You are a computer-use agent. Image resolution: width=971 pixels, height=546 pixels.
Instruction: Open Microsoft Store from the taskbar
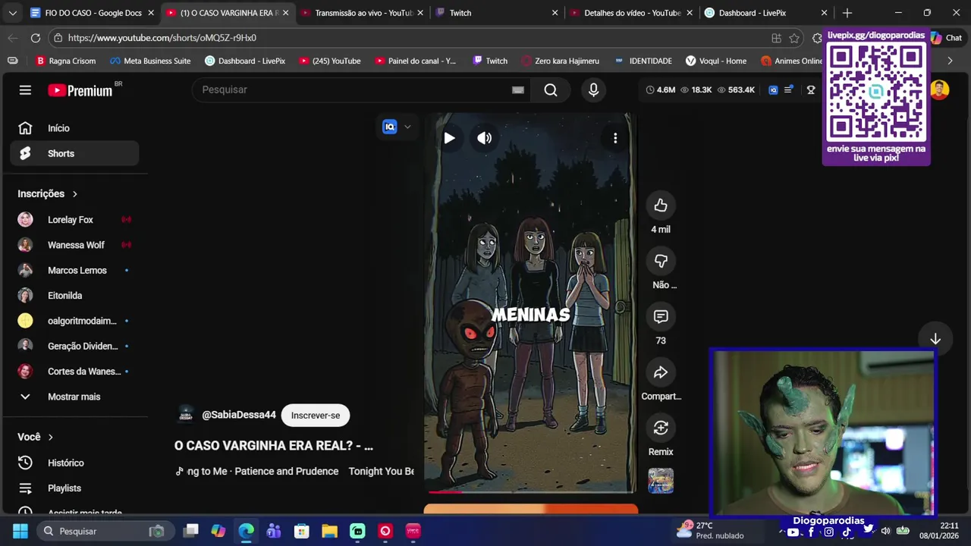(301, 531)
